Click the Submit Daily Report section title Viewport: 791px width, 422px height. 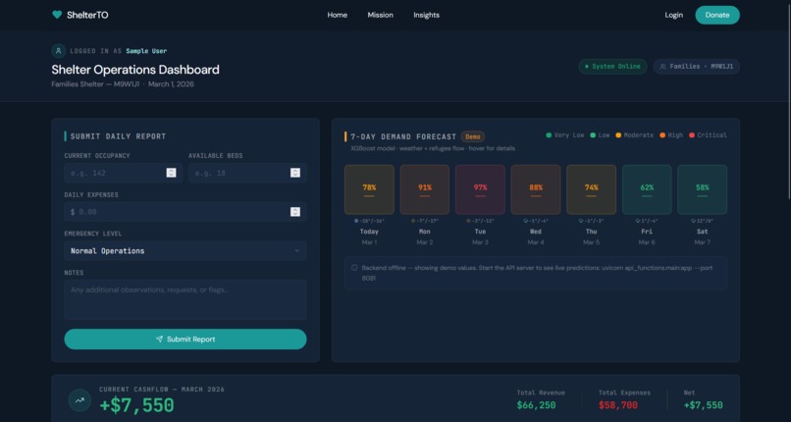(x=118, y=136)
